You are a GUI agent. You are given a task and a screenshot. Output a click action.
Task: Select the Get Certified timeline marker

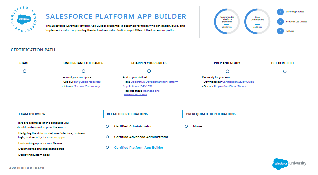tap(285, 71)
